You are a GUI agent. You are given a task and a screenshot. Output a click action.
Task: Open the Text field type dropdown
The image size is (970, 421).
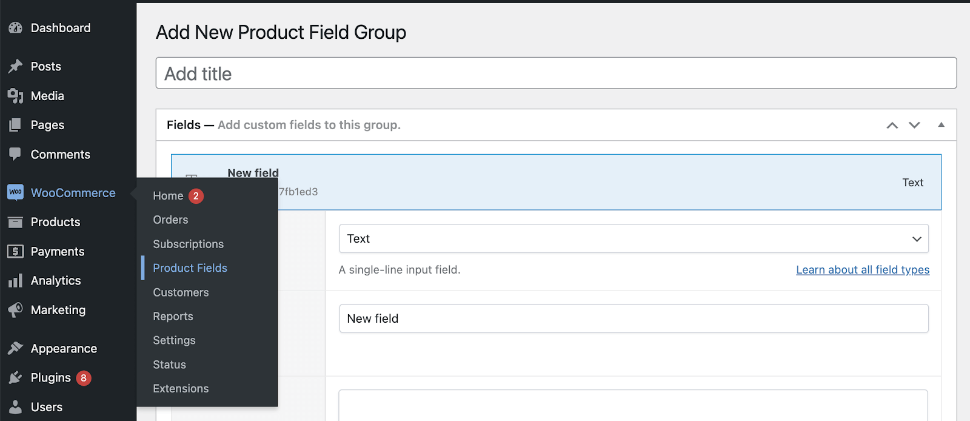634,239
